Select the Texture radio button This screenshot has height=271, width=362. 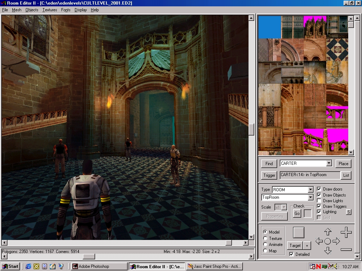[x=265, y=238]
